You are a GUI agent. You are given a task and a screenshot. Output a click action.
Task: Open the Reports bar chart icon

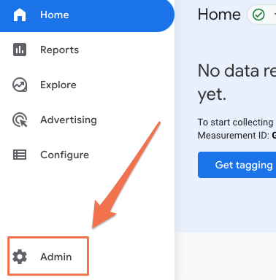20,50
